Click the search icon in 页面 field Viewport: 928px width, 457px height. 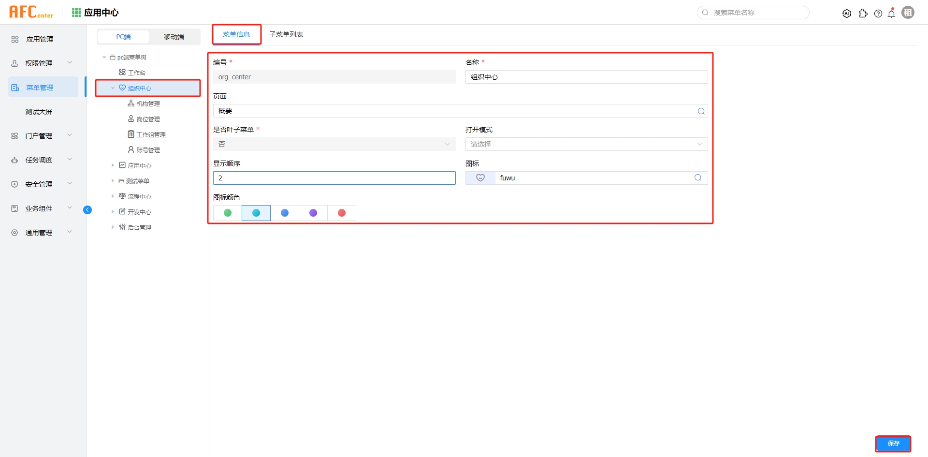click(x=701, y=111)
